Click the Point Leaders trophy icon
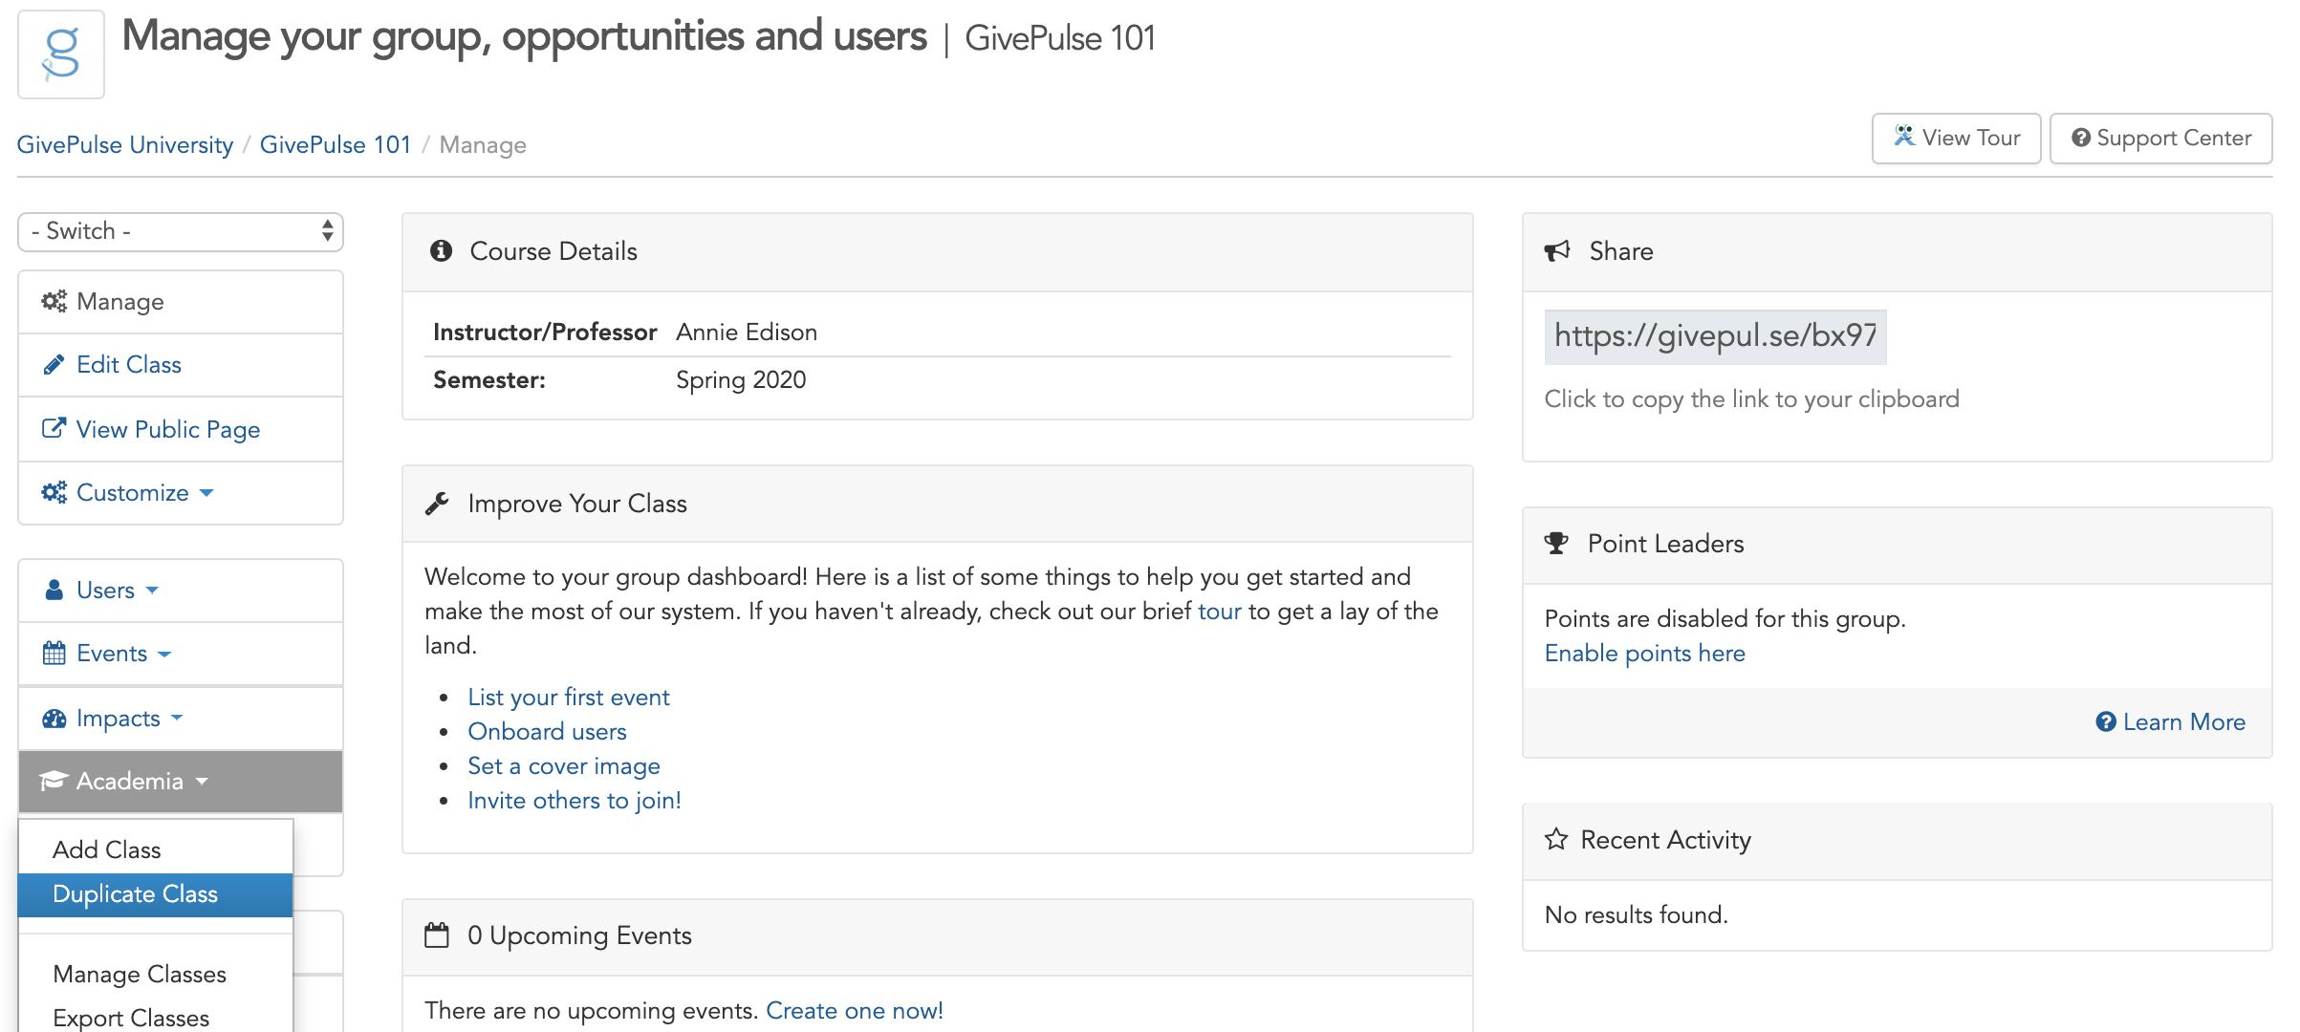This screenshot has width=2300, height=1032. pos(1556,544)
